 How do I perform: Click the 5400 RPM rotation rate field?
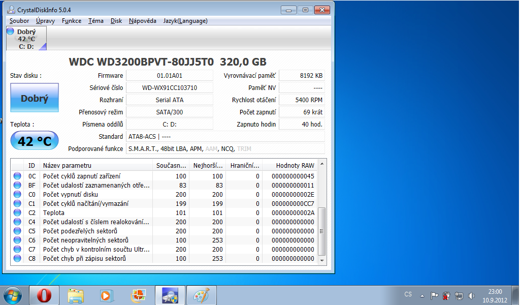click(302, 100)
